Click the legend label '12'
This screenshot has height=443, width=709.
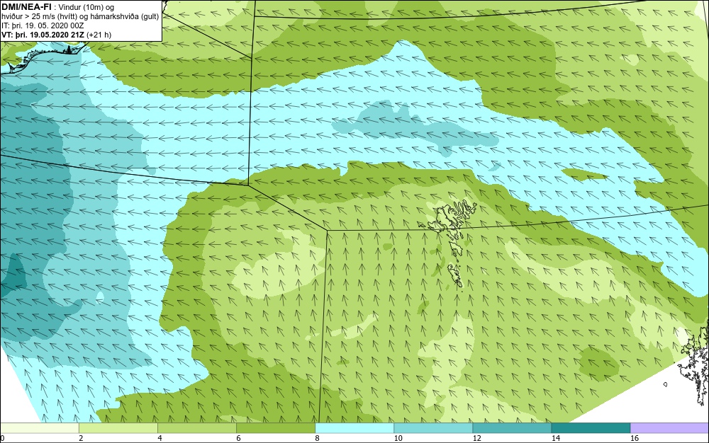(476, 438)
